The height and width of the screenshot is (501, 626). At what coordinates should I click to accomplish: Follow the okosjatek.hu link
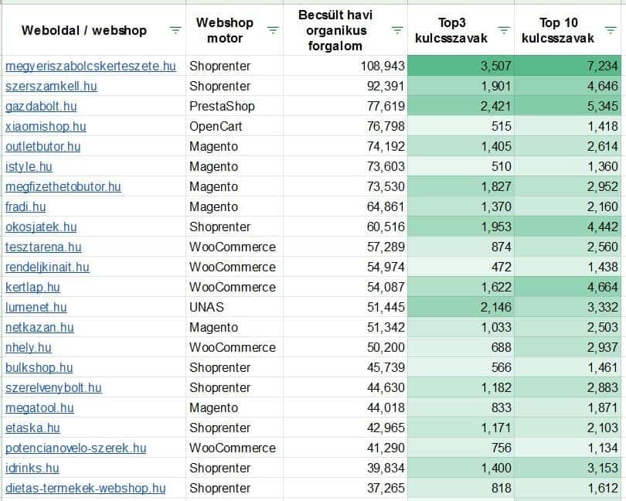point(41,227)
